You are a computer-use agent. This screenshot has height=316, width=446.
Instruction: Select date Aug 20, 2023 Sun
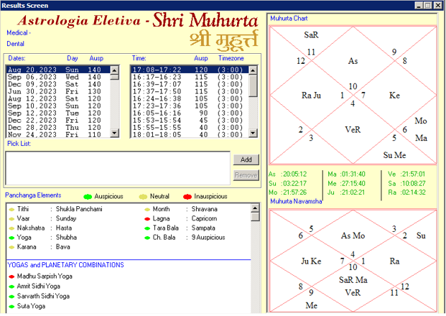tap(58, 70)
